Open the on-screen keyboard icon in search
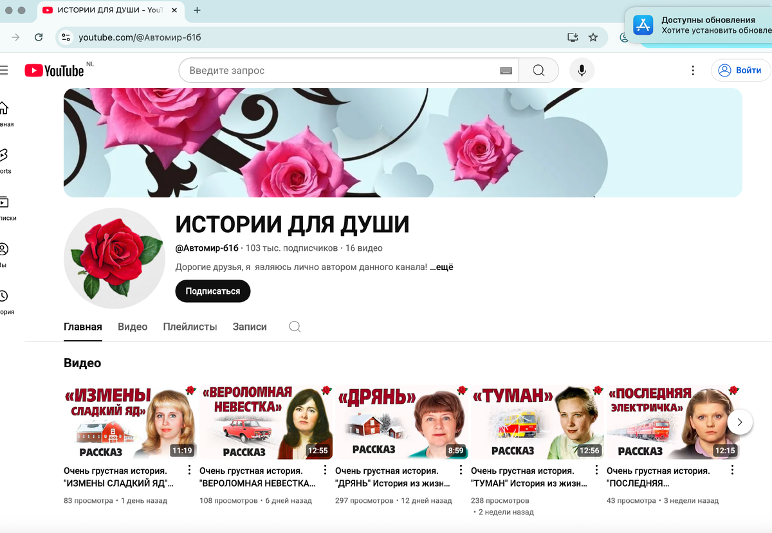Viewport: 772px width, 533px height. tap(506, 71)
